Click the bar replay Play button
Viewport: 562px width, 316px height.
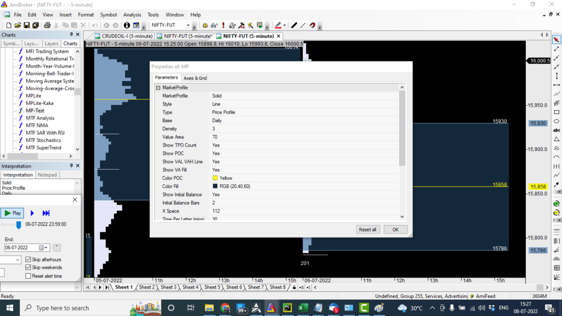tap(12, 213)
